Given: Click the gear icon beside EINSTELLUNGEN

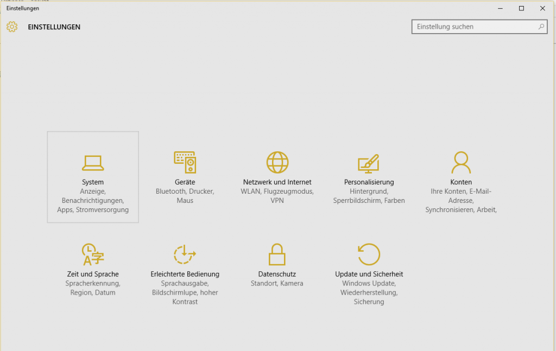Looking at the screenshot, I should [x=12, y=27].
